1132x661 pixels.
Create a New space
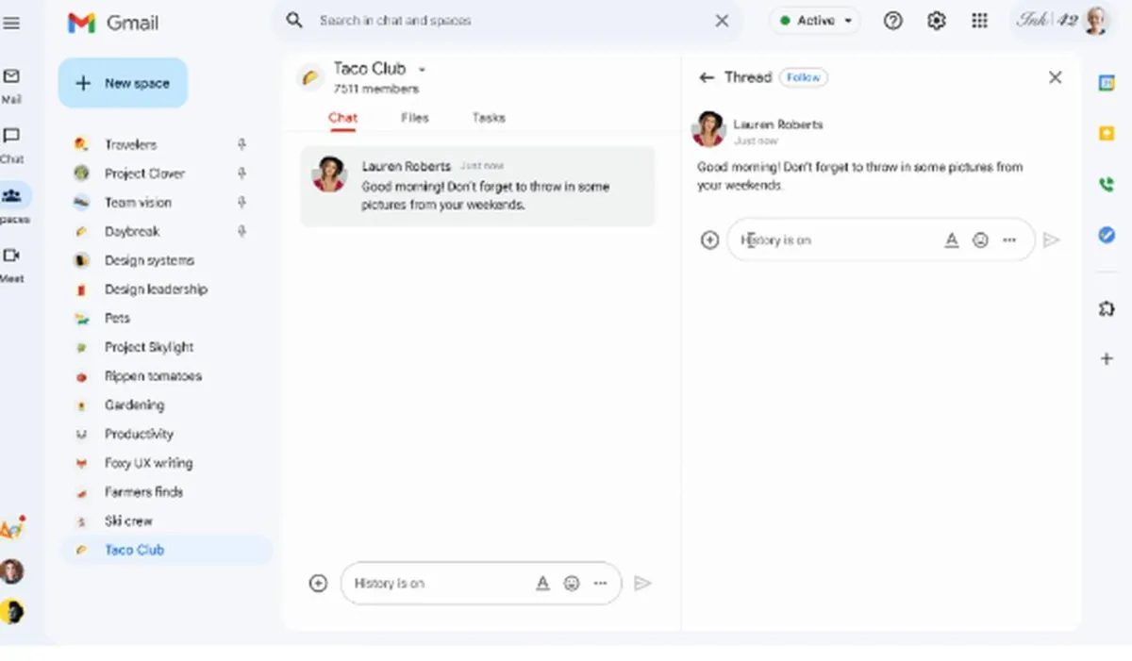pos(123,82)
